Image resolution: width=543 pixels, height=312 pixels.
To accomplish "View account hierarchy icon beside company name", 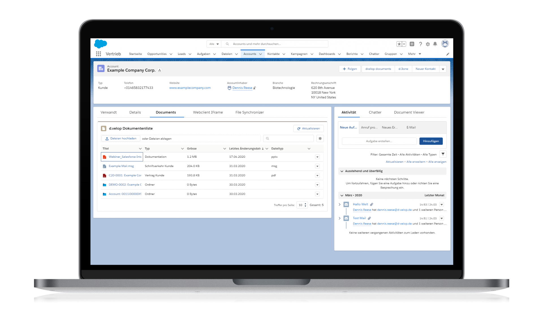I will pos(160,70).
